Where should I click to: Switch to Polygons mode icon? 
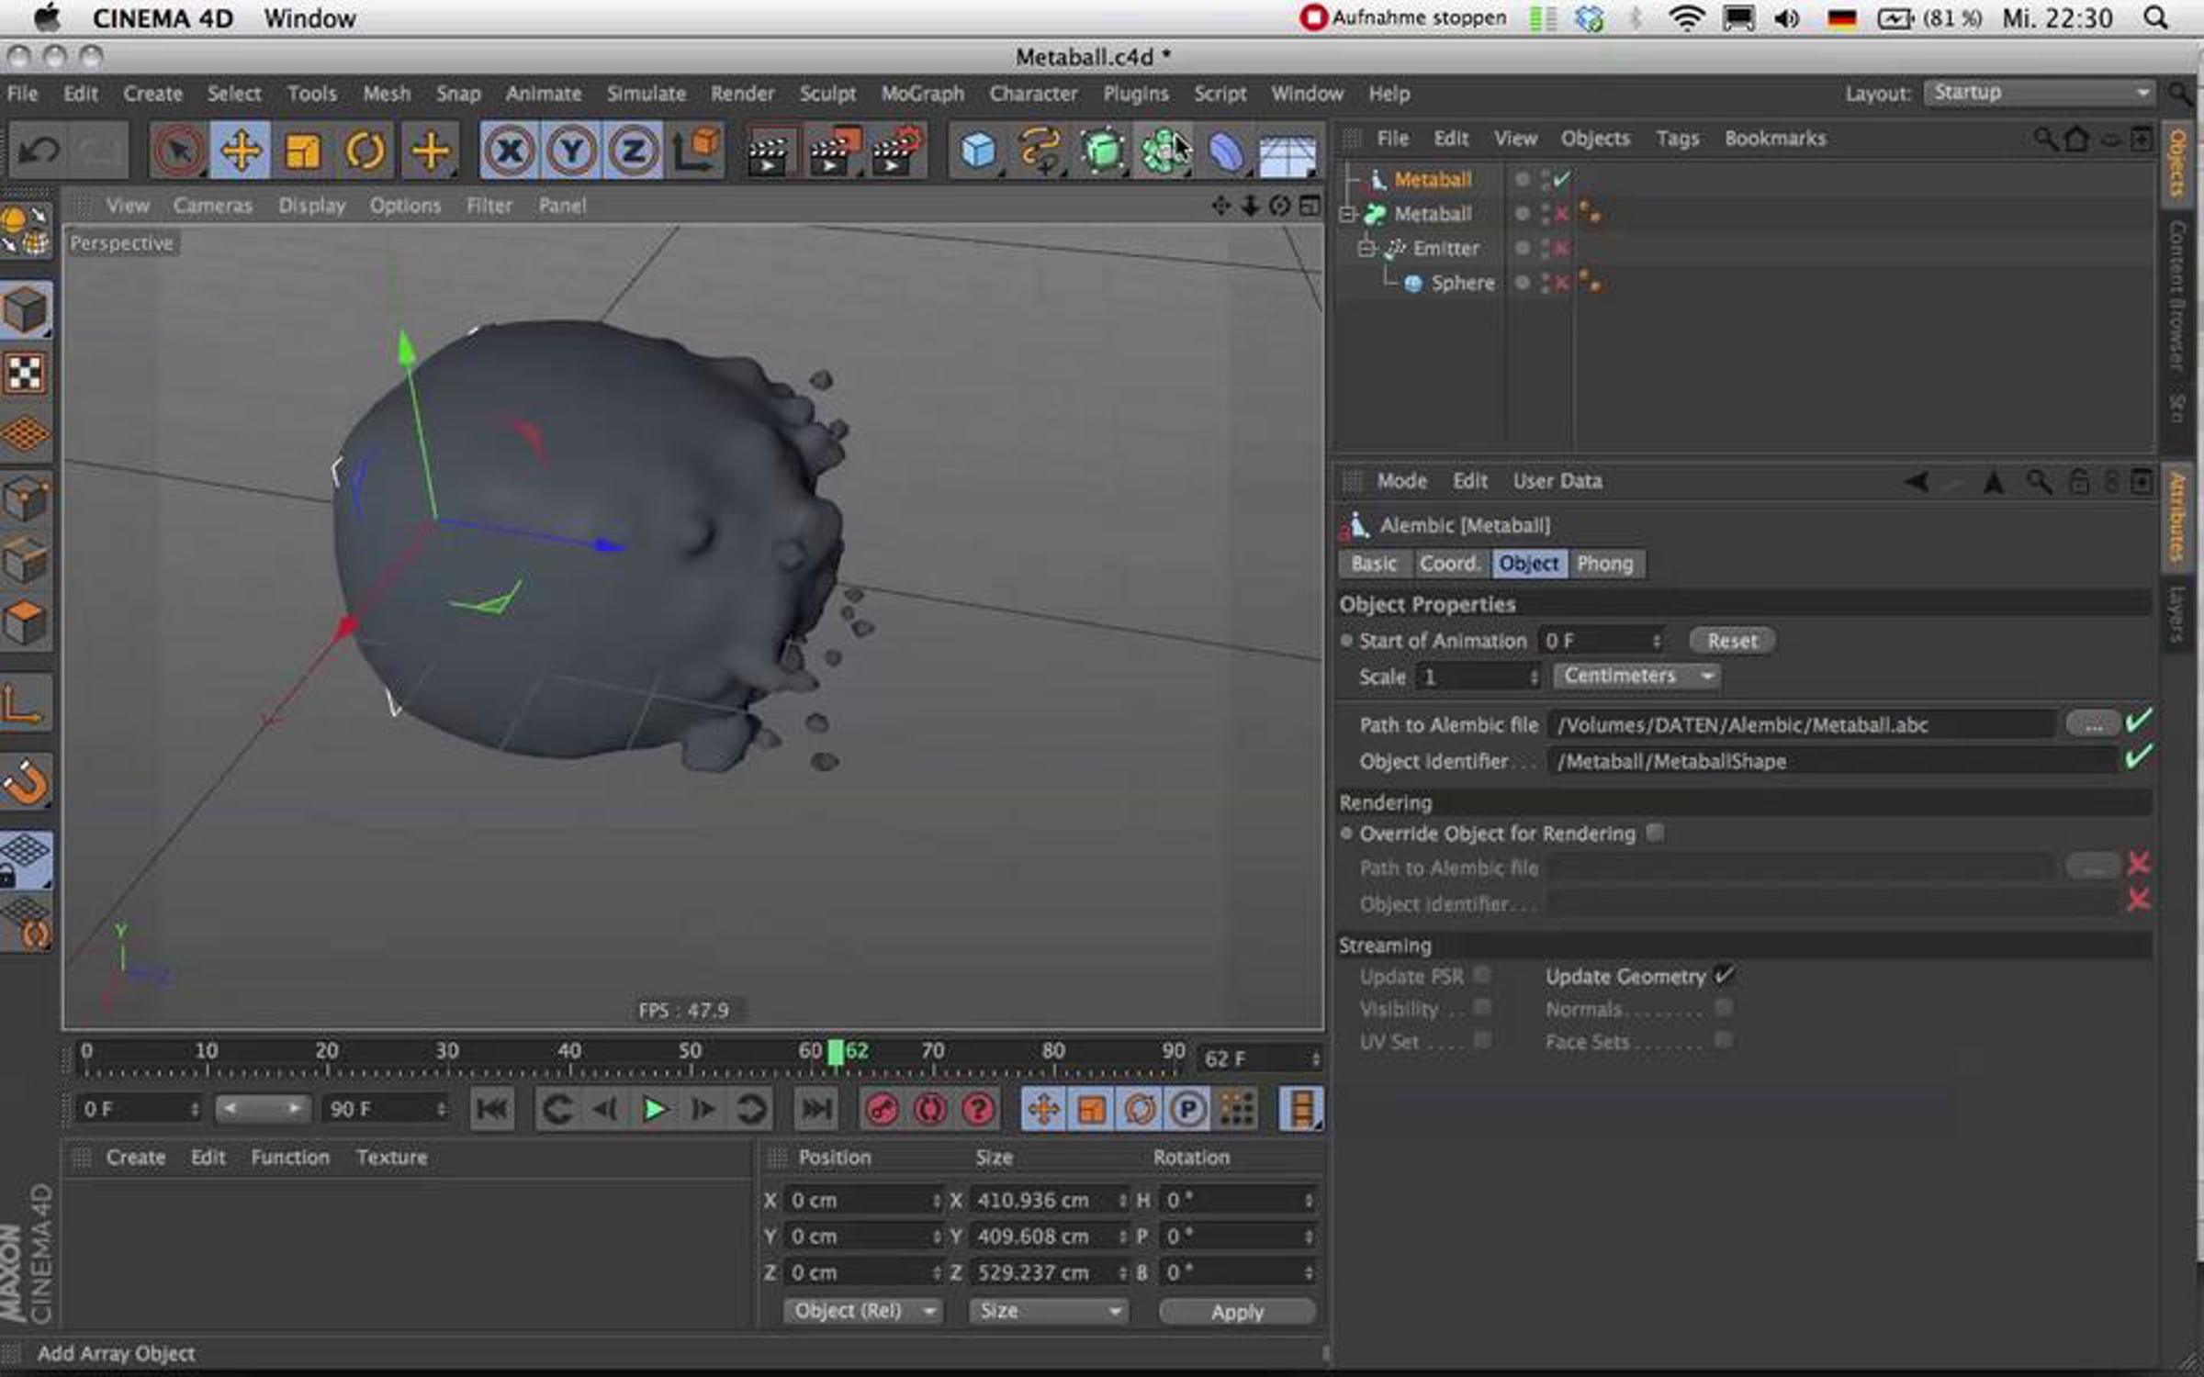coord(26,624)
